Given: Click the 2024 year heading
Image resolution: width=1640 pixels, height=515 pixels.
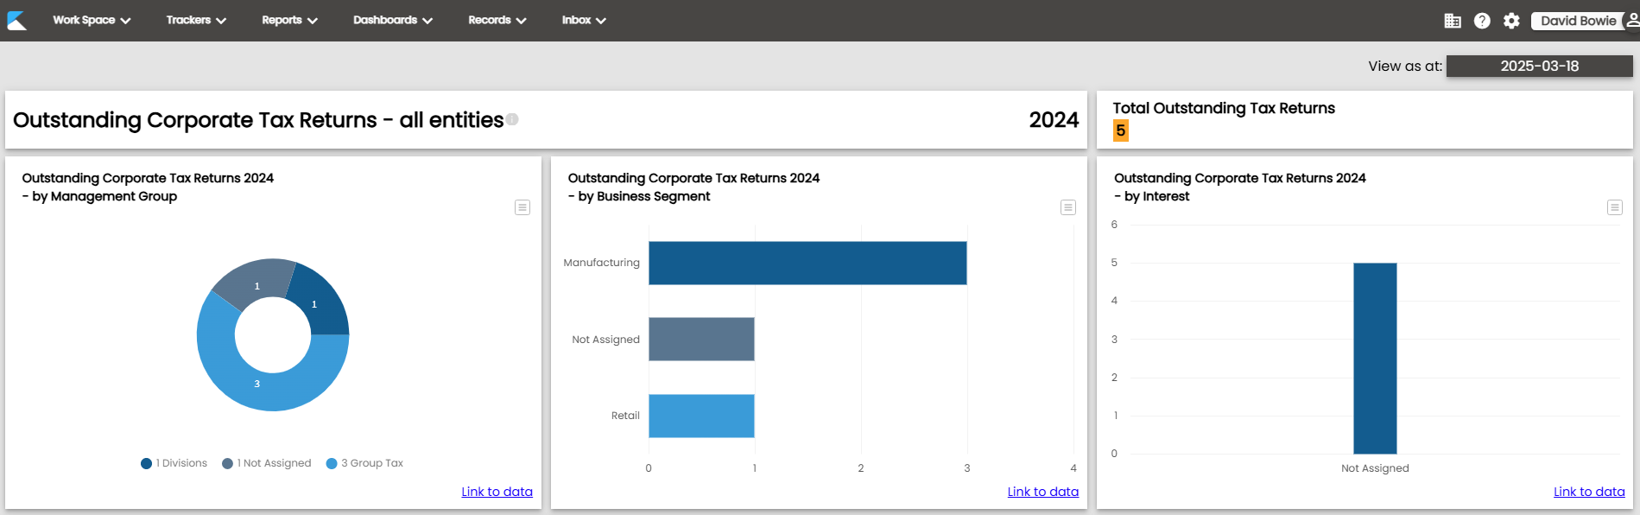Looking at the screenshot, I should [1054, 120].
